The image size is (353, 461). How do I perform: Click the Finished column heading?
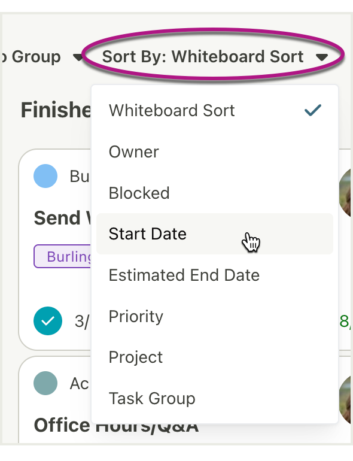(x=56, y=110)
